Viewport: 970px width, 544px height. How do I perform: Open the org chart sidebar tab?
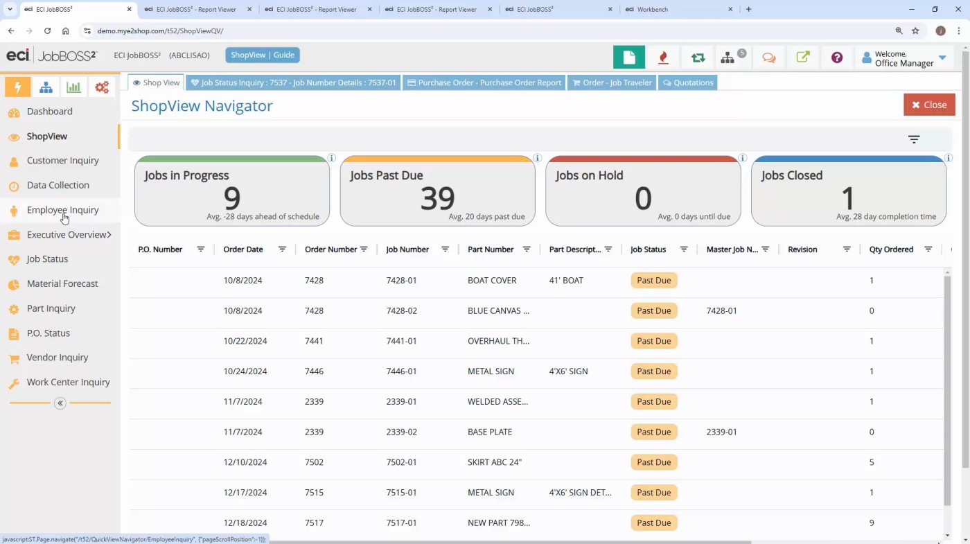click(x=46, y=87)
